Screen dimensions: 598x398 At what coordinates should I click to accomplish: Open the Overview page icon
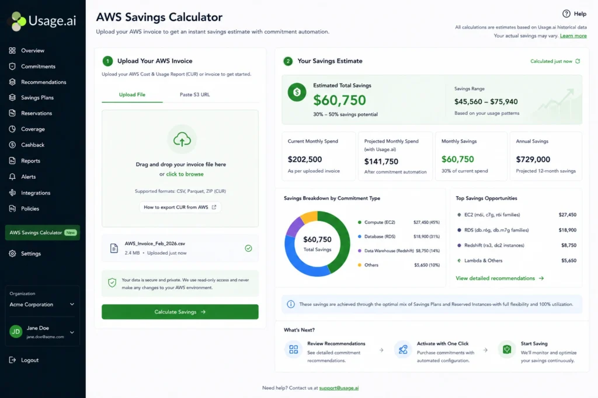[12, 50]
